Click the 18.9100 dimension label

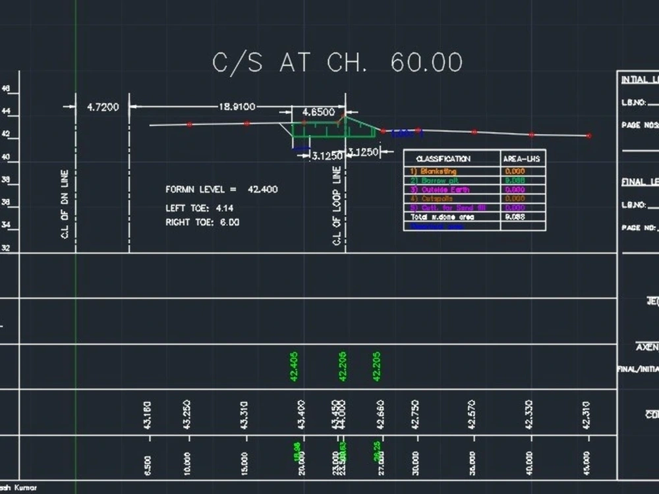(x=237, y=107)
